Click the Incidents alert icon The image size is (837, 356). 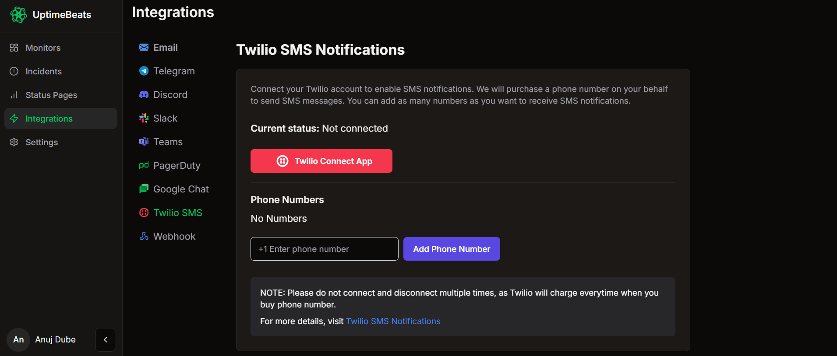(14, 71)
